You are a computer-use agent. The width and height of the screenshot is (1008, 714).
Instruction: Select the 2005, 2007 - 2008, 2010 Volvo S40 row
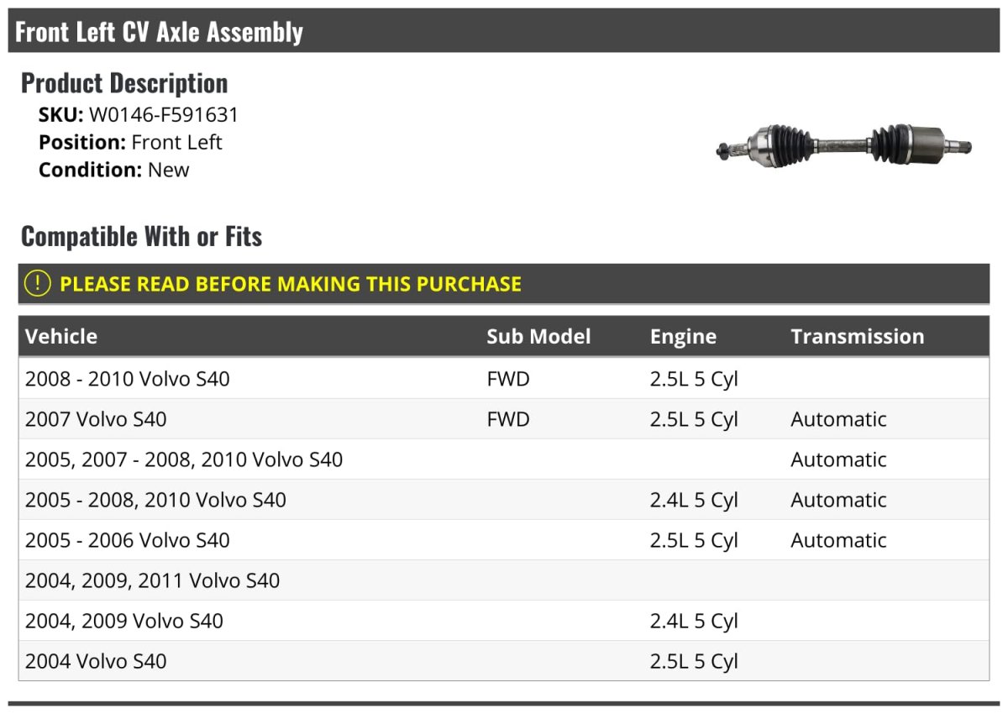[504, 459]
